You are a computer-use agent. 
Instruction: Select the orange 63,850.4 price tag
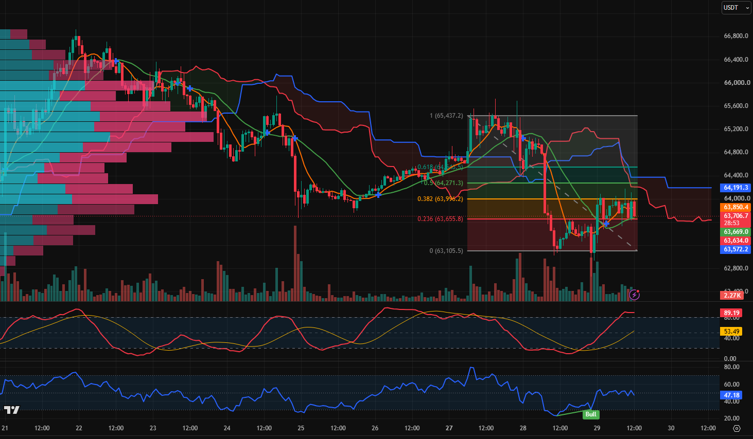736,208
